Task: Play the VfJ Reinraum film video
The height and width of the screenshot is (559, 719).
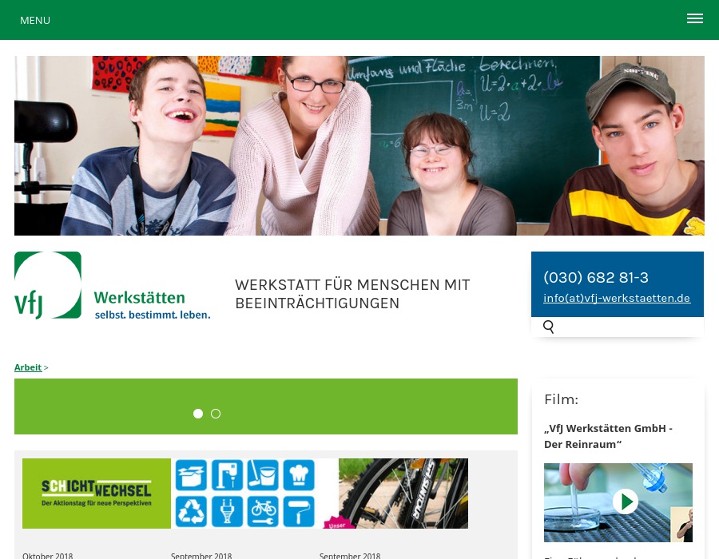Action: coord(626,502)
